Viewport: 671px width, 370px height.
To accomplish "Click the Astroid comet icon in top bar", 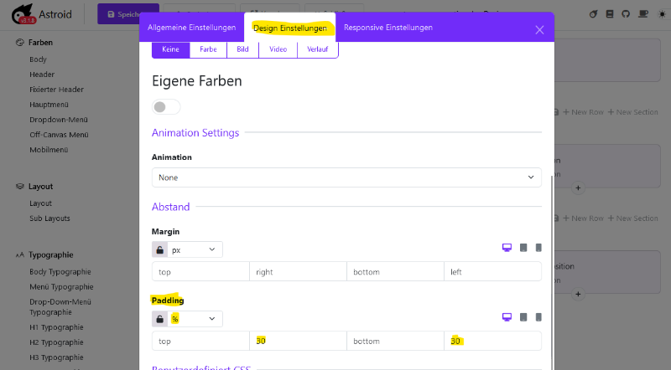I will 593,14.
